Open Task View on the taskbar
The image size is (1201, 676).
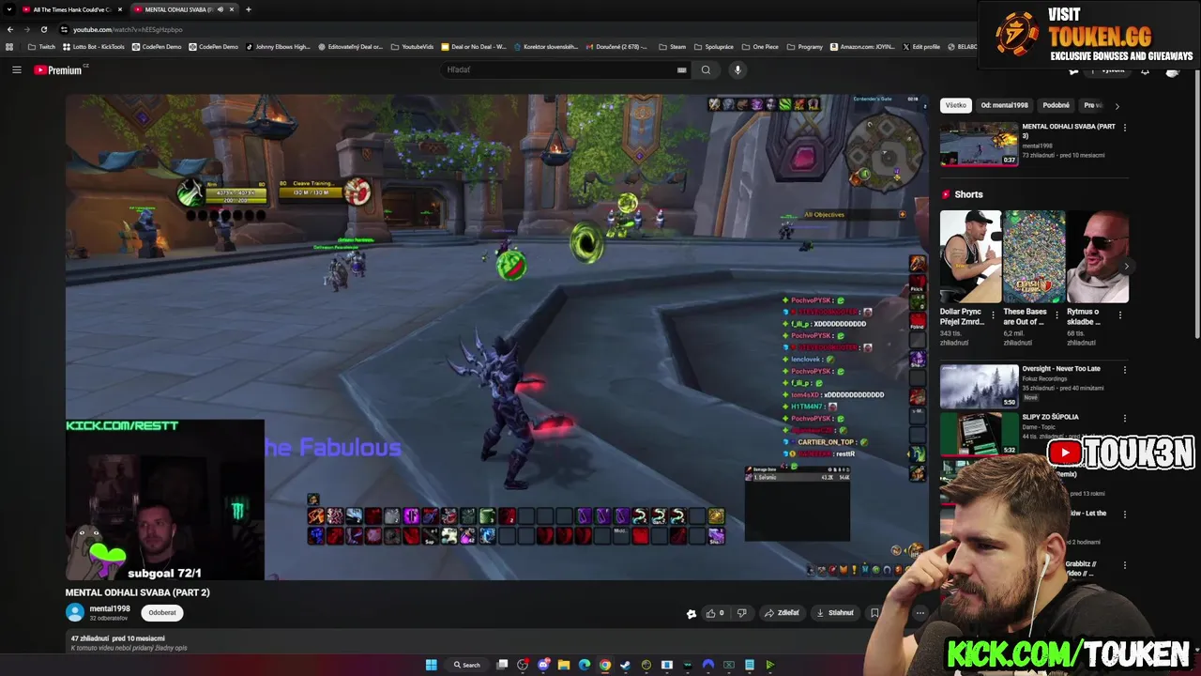coord(502,665)
